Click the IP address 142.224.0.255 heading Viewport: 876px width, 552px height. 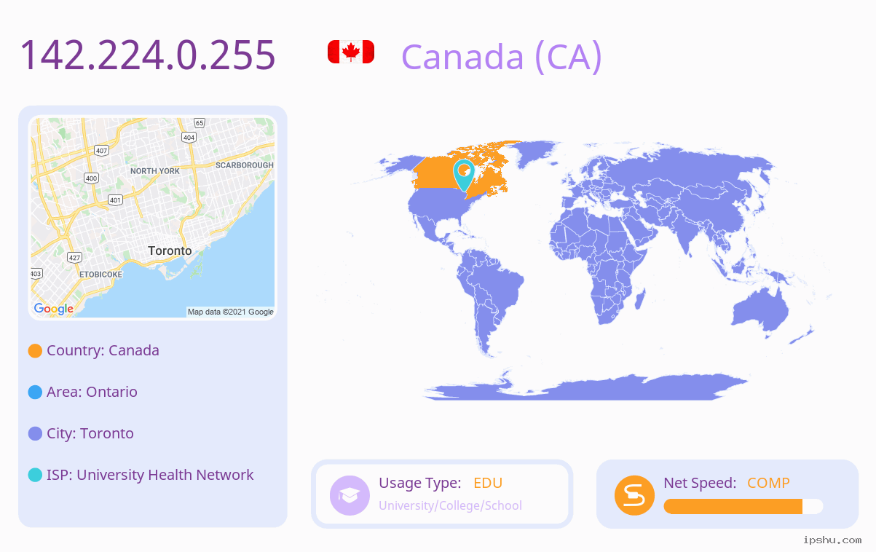click(148, 55)
